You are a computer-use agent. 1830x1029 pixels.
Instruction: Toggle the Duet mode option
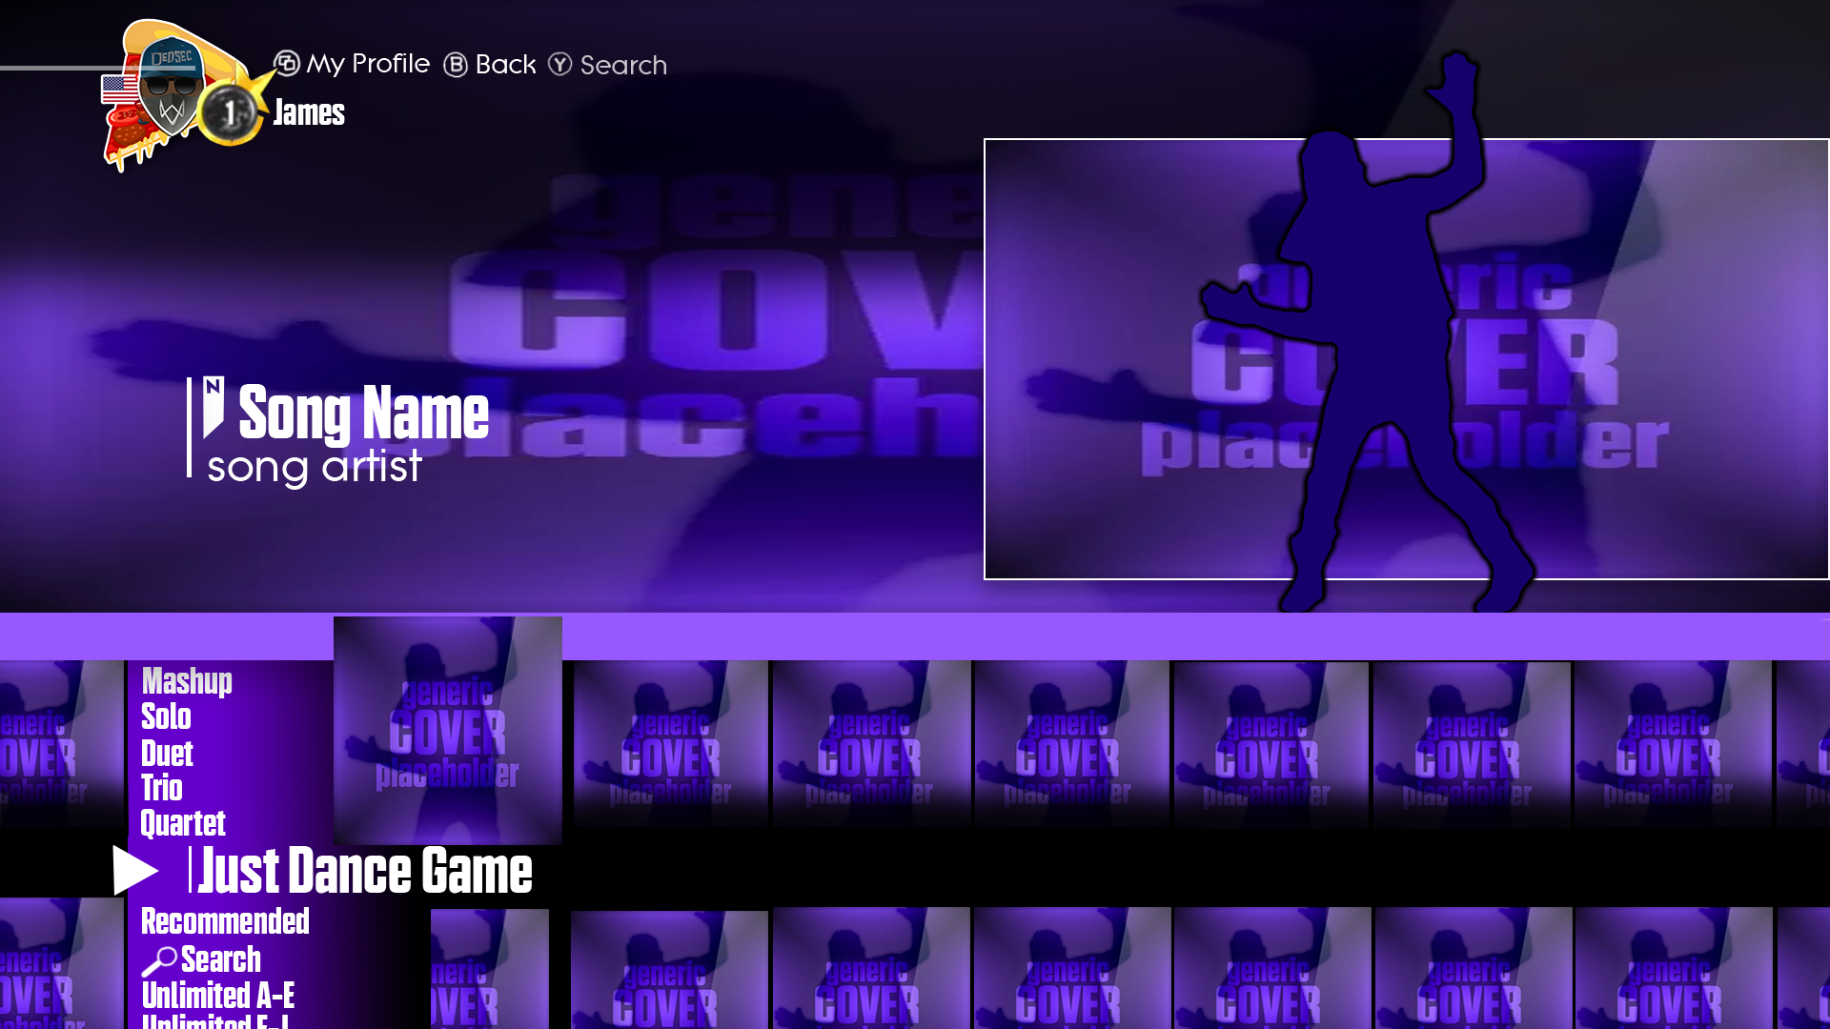(x=165, y=750)
